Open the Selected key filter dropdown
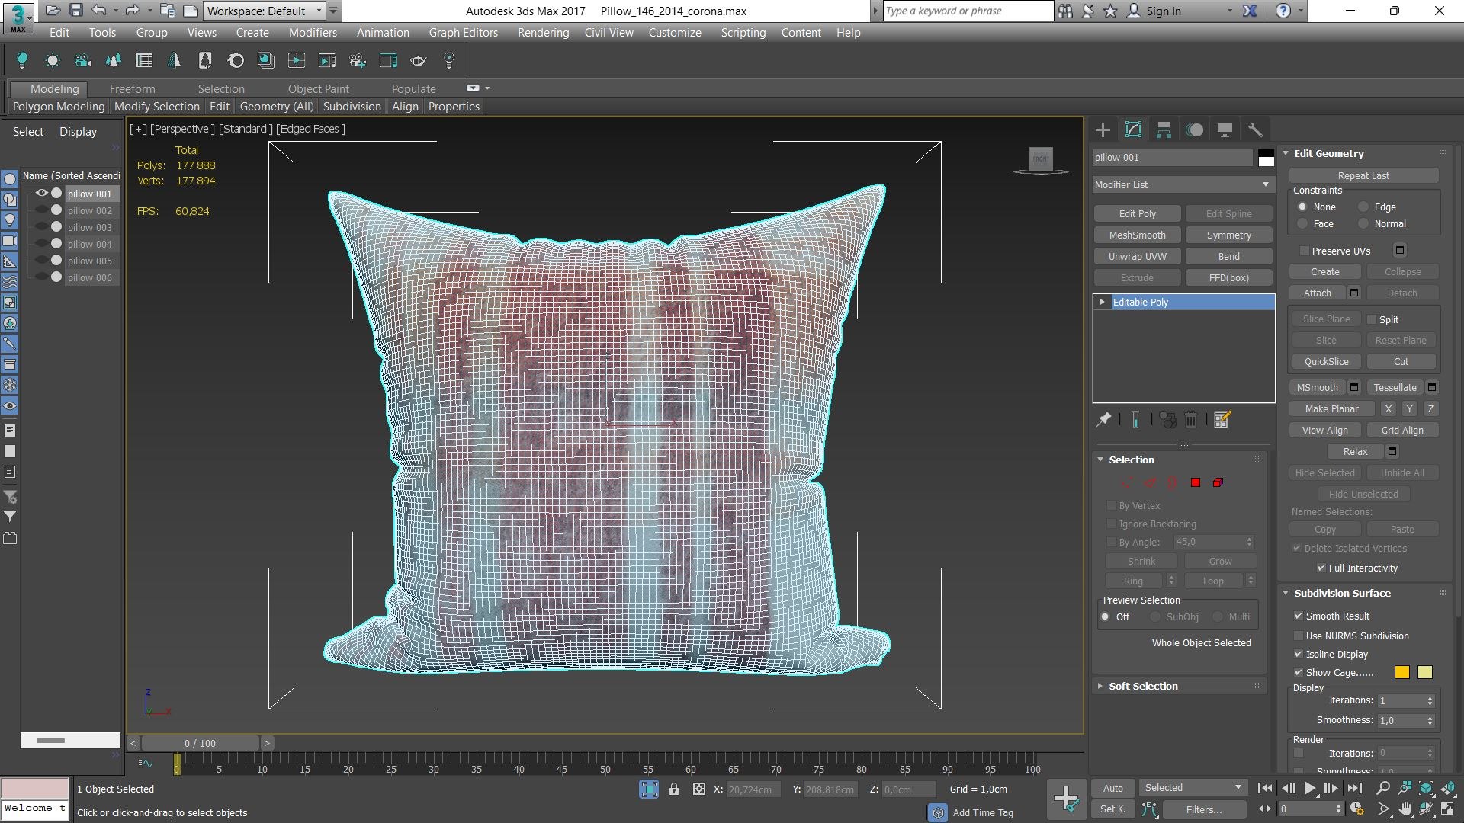The width and height of the screenshot is (1464, 823). (x=1193, y=788)
